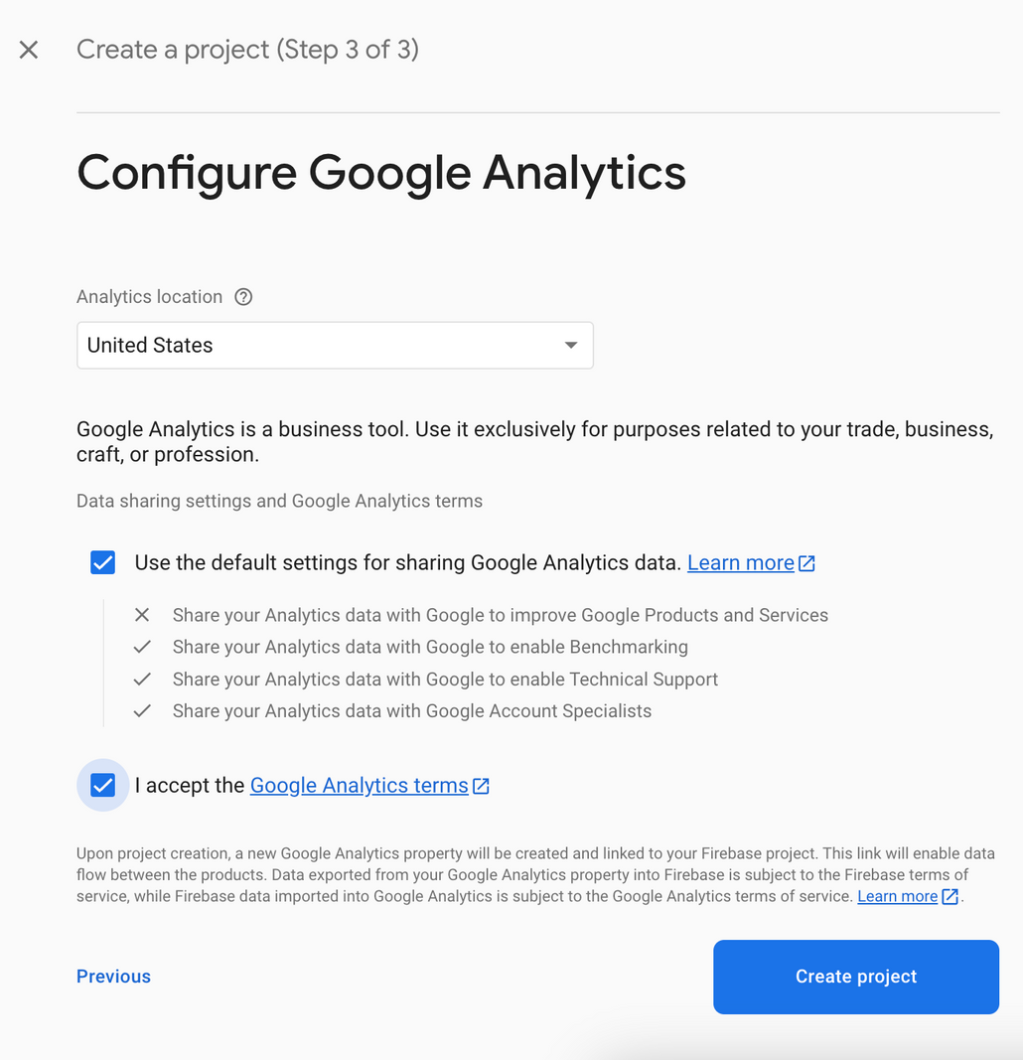Select the United States location field
Screen dimensions: 1023x1060
point(335,346)
